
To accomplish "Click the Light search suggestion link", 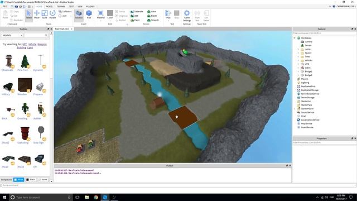I will click(30, 47).
